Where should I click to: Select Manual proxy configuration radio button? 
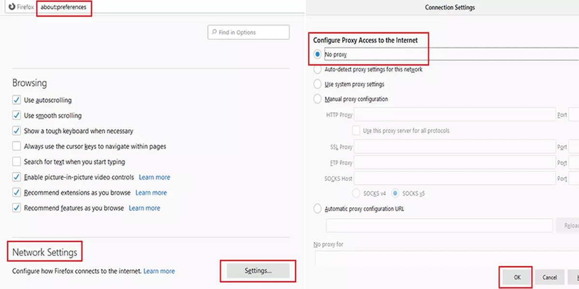click(317, 99)
